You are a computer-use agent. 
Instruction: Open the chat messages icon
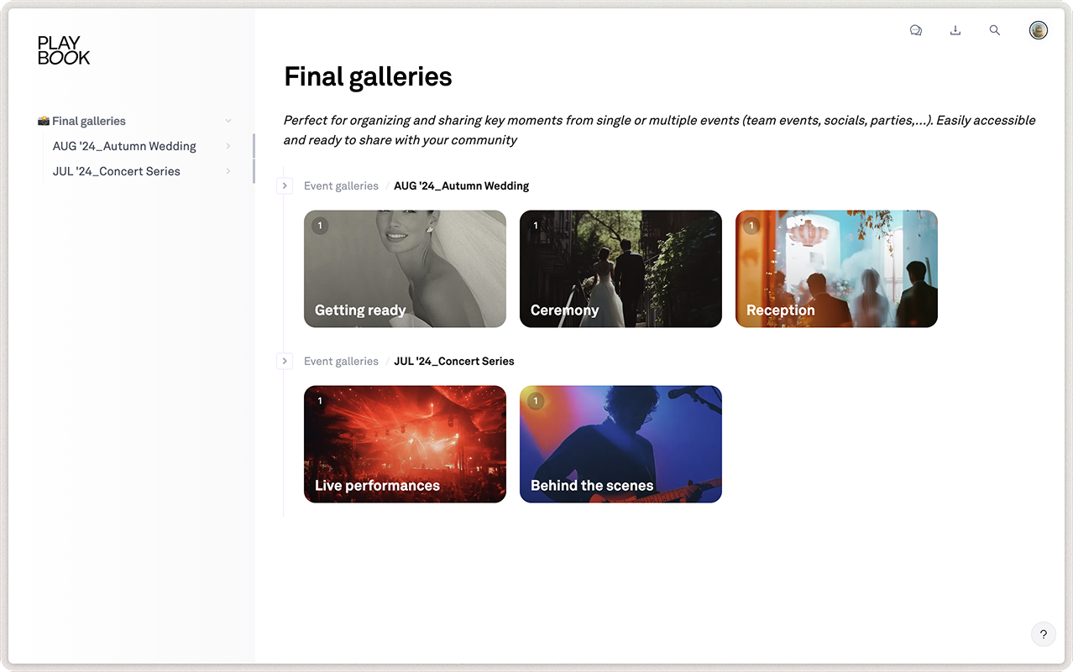coord(915,30)
